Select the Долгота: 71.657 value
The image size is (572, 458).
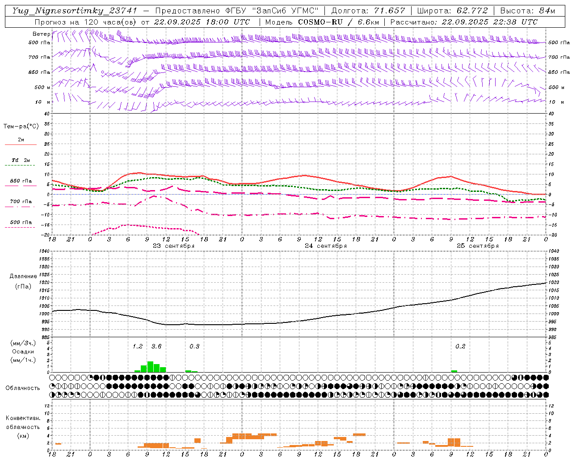[369, 11]
